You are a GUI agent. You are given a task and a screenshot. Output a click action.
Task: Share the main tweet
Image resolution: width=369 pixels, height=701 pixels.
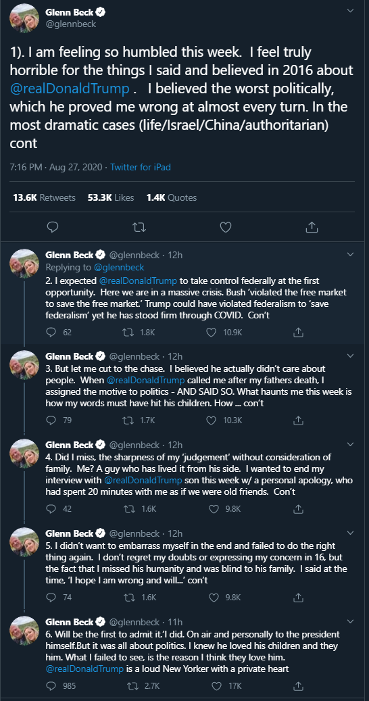pos(312,227)
